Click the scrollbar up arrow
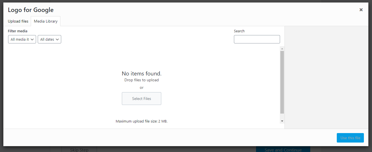 282,49
